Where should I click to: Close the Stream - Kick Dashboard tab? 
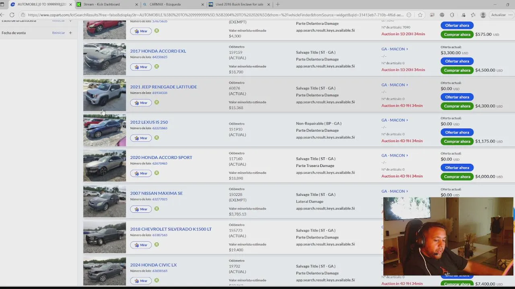click(136, 4)
